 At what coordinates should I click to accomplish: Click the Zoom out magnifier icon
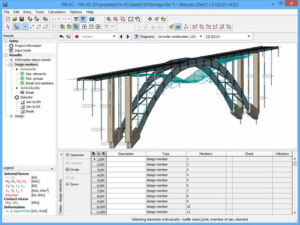115,19
